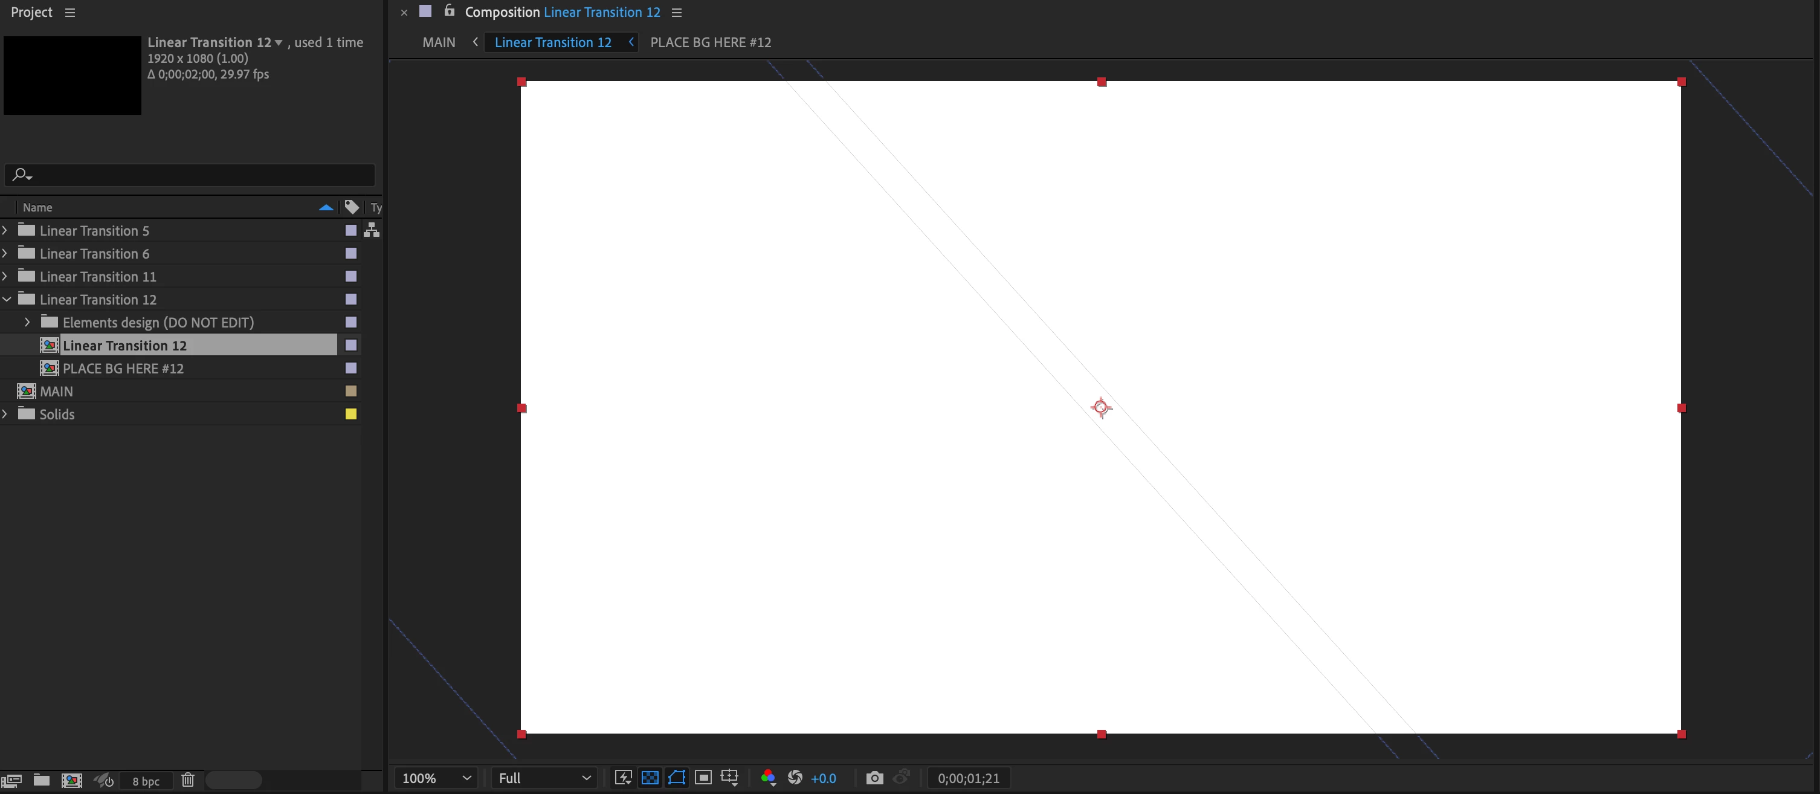1820x794 pixels.
Task: Open the Full resolution dropdown
Action: point(544,778)
